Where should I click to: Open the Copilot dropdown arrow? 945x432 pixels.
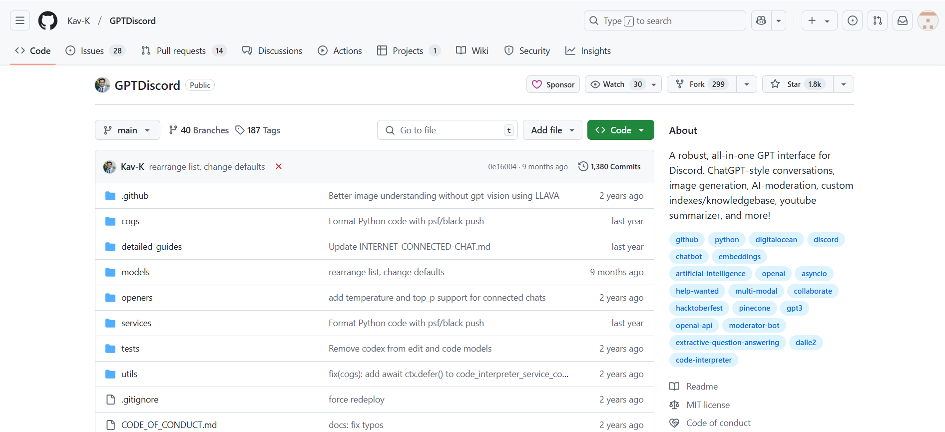click(x=779, y=20)
